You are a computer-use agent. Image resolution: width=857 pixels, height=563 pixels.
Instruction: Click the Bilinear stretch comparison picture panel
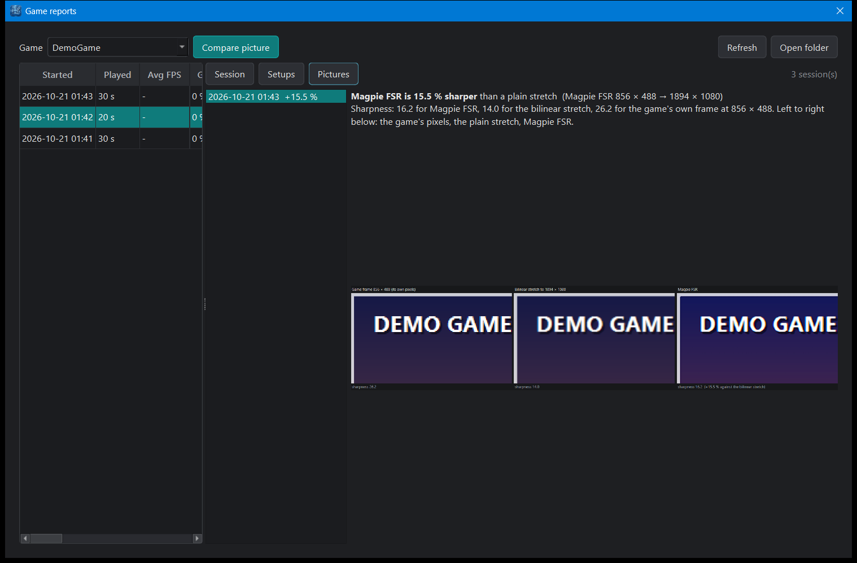click(x=594, y=338)
